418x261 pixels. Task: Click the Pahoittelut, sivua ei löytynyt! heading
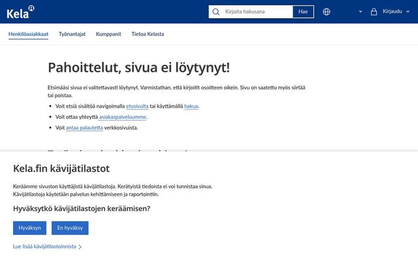click(x=138, y=68)
